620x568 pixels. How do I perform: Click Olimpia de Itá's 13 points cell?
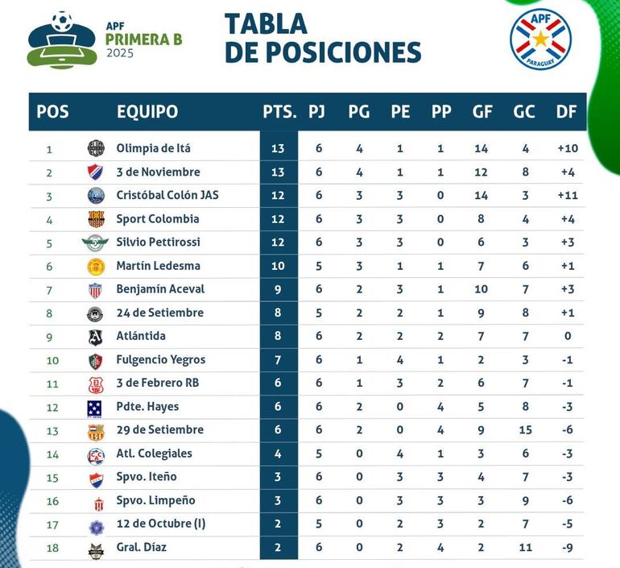click(x=279, y=148)
